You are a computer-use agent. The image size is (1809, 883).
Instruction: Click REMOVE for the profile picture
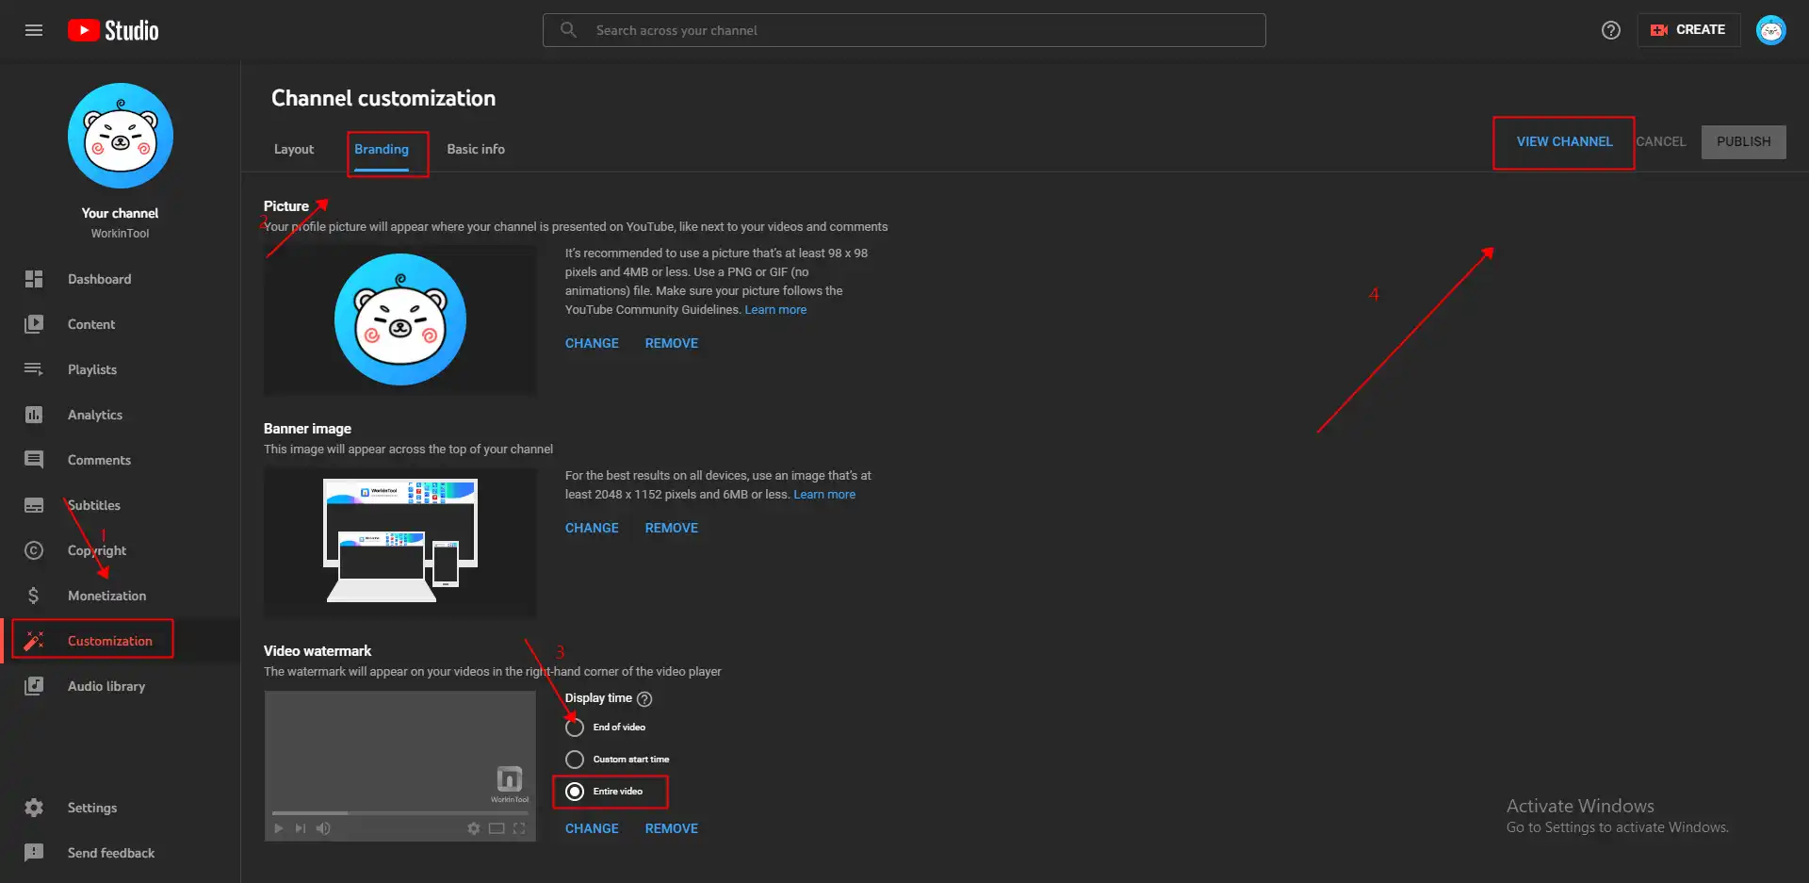[672, 344]
